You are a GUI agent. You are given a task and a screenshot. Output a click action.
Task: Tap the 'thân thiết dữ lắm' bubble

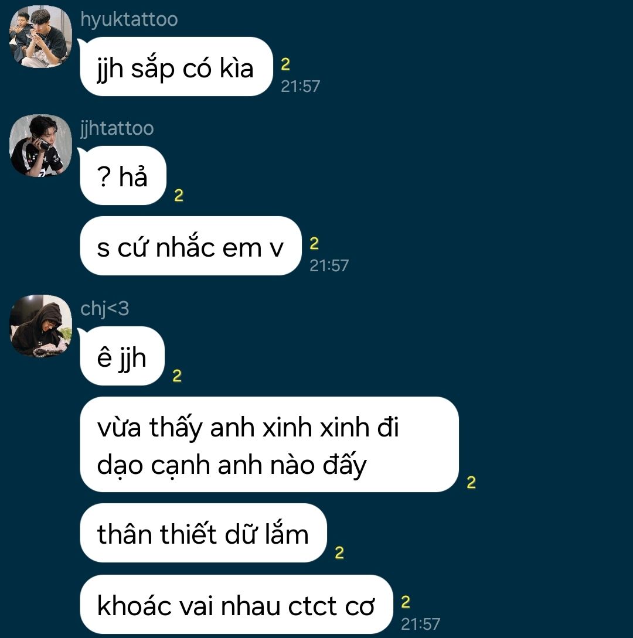click(203, 533)
